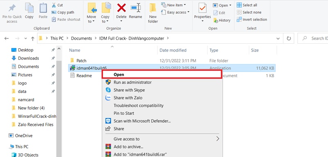
Task: Click the sidebar scrollbar up arrow
Action: click(59, 49)
